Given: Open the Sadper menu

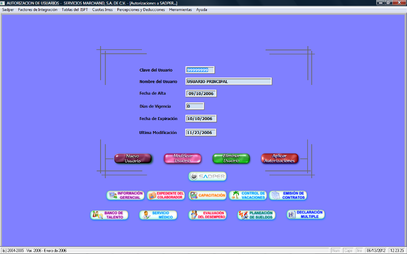Looking at the screenshot, I should pos(8,10).
